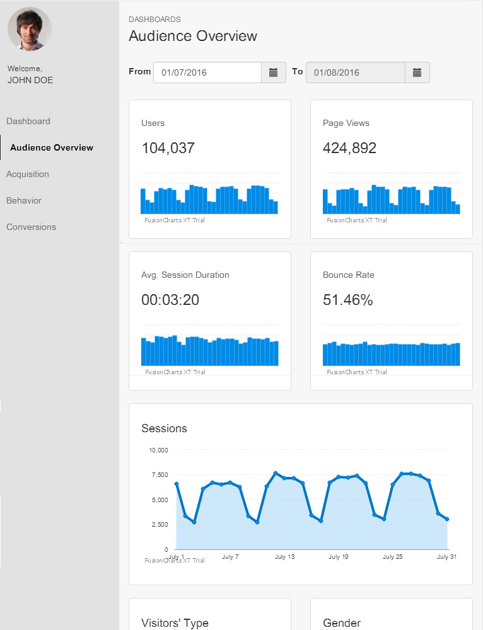Click the Page Views bar chart
Viewport: 483px width, 630px height.
point(391,200)
